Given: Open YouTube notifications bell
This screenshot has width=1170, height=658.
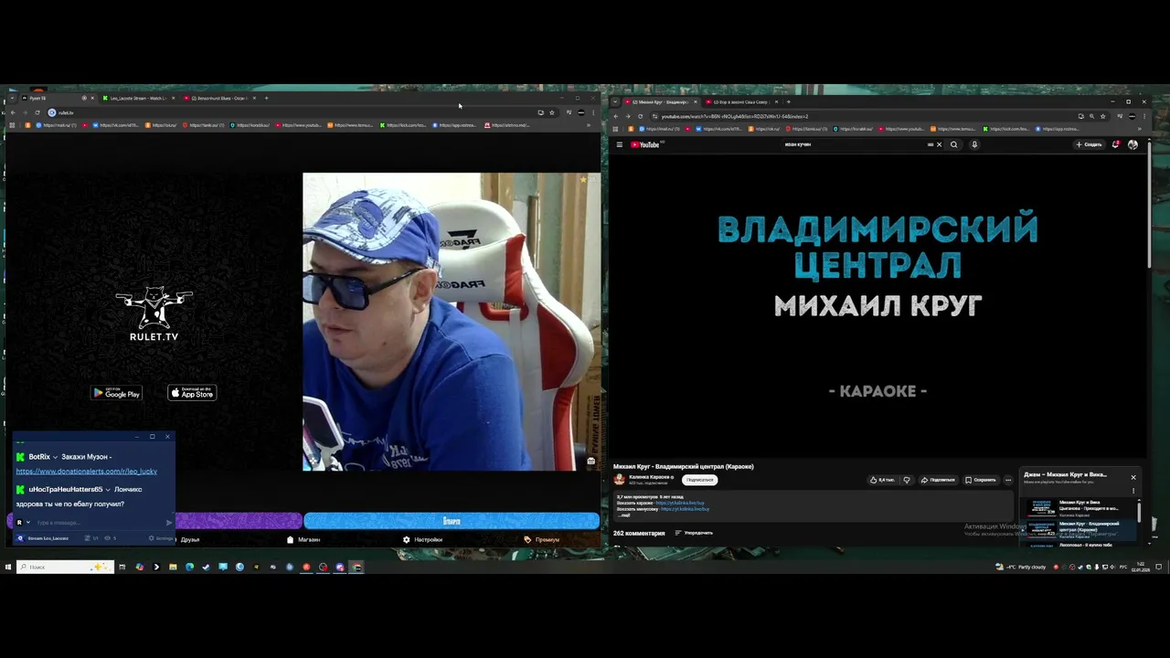Looking at the screenshot, I should coord(1115,144).
